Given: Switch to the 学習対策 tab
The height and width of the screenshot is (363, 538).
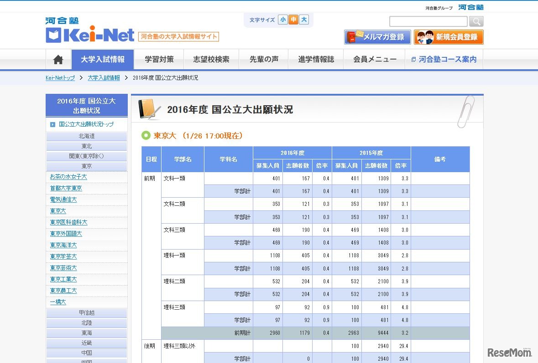Looking at the screenshot, I should pyautogui.click(x=159, y=59).
